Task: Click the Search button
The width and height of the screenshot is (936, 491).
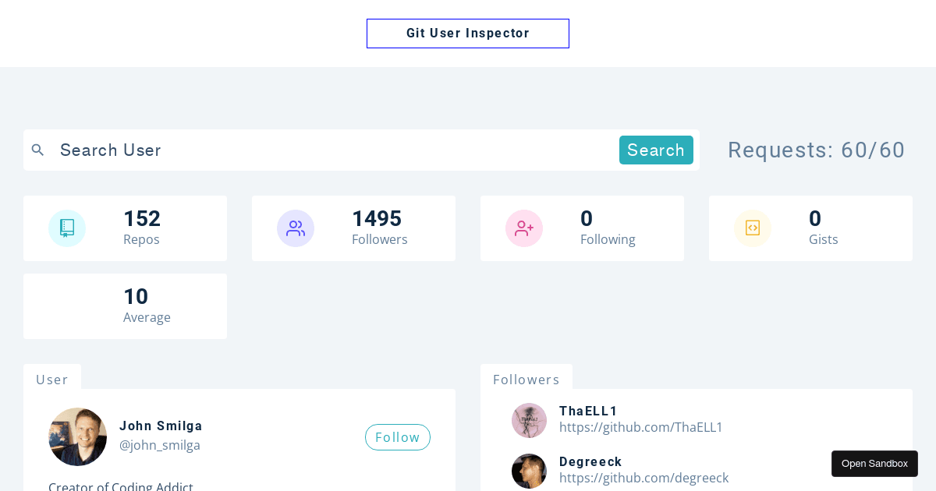Action: coord(656,150)
